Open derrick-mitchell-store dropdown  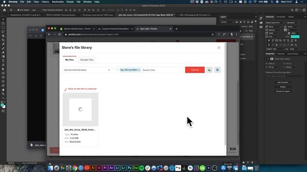[x=87, y=70]
